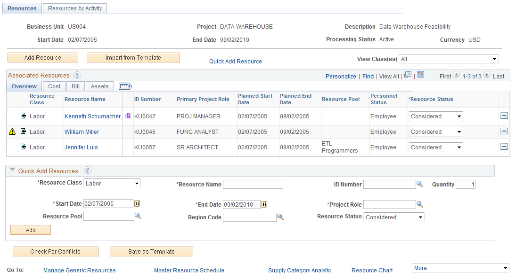516x278 pixels.
Task: Open the End Date calendar picker
Action: [x=264, y=205]
